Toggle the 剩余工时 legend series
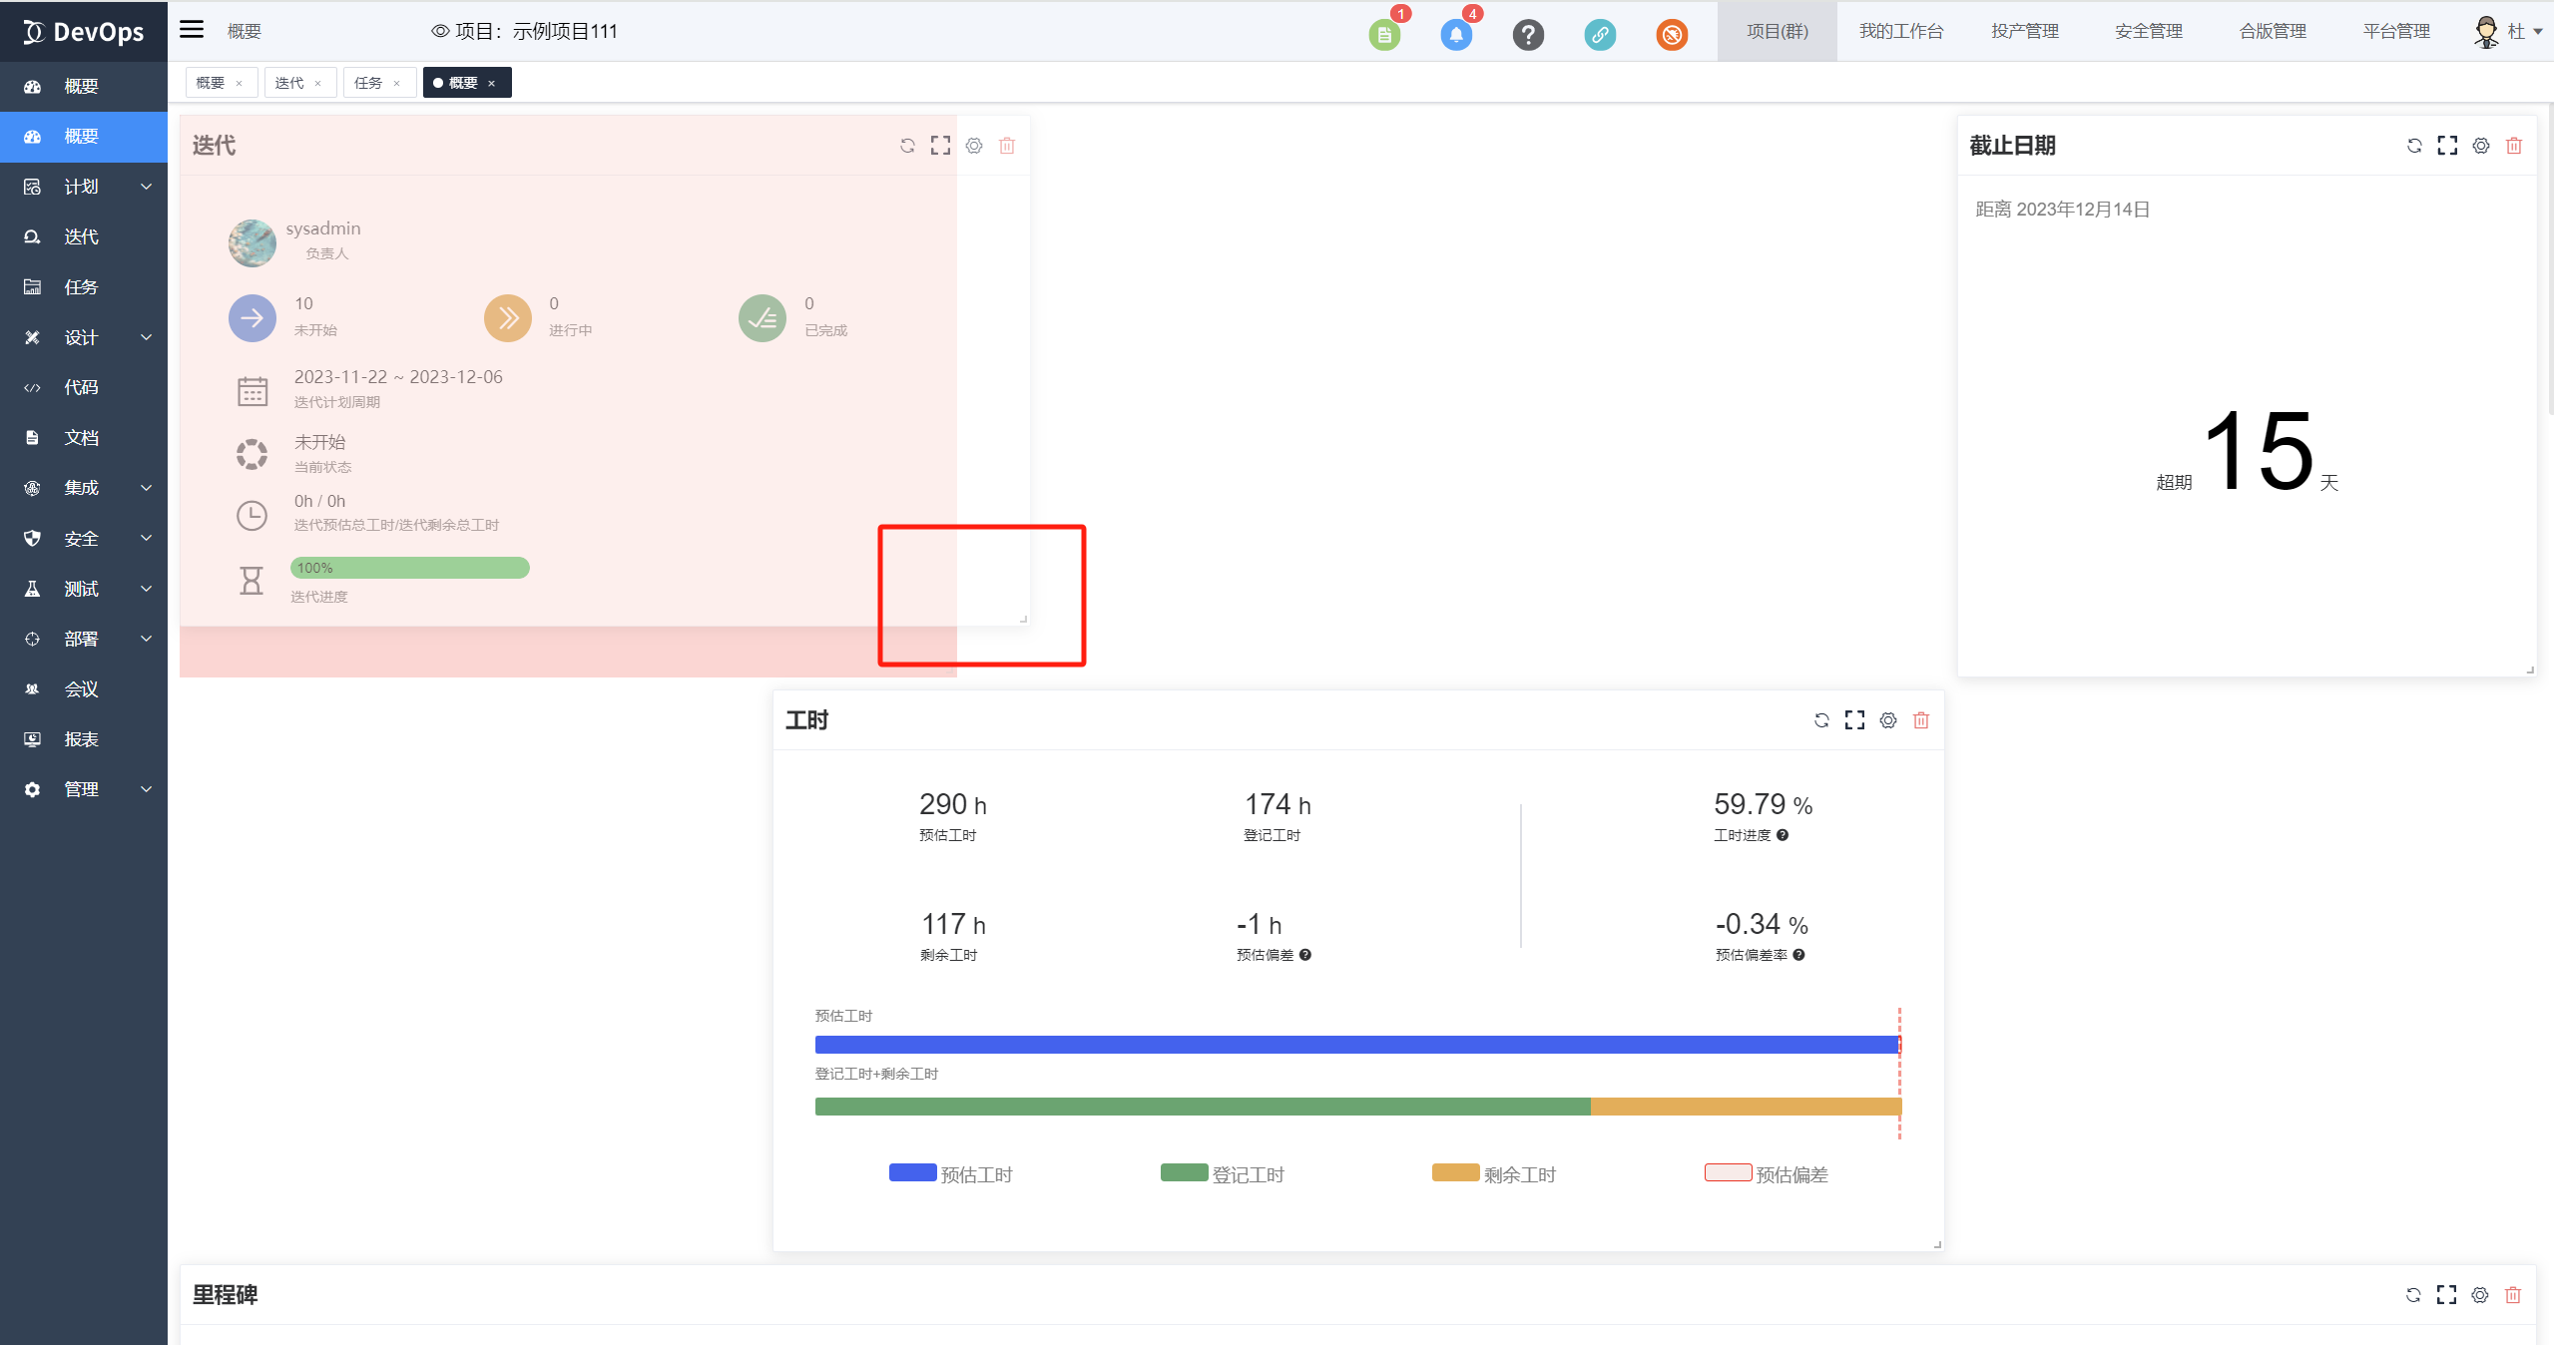 point(1494,1174)
